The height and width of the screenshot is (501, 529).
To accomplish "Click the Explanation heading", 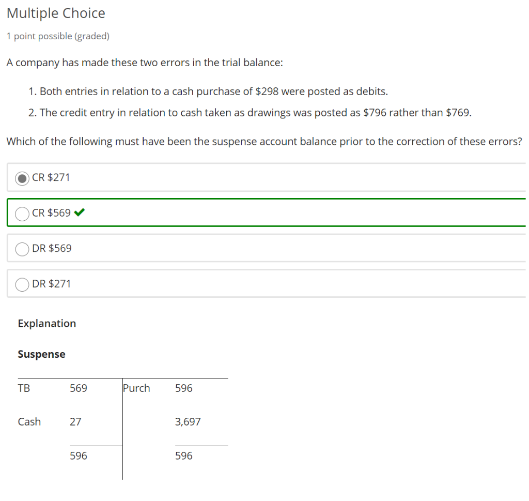I will tap(46, 323).
